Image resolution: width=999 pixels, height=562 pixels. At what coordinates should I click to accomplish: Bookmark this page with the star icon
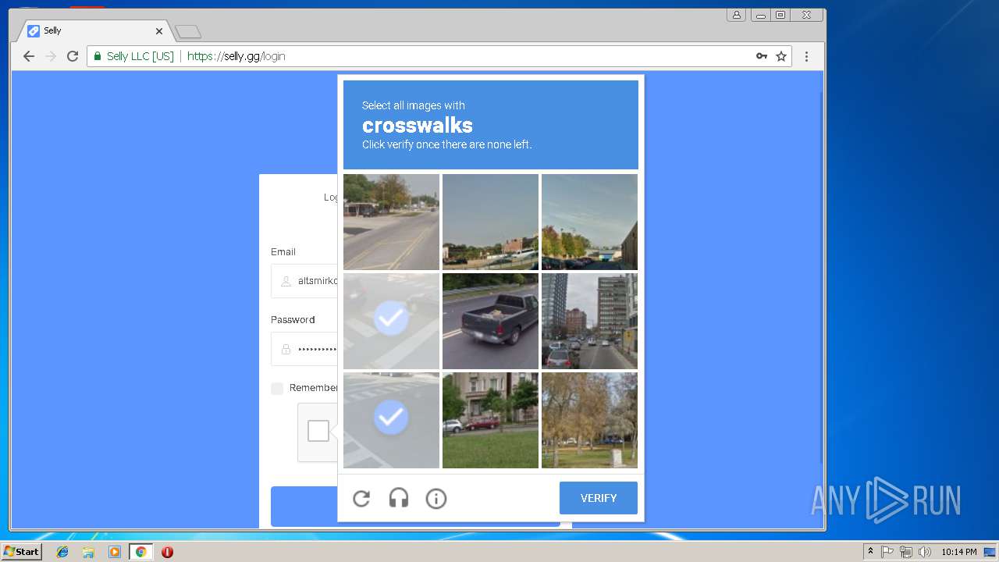(x=781, y=56)
